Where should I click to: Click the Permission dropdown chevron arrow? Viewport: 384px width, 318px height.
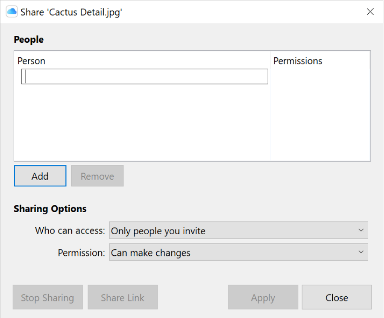pos(361,252)
